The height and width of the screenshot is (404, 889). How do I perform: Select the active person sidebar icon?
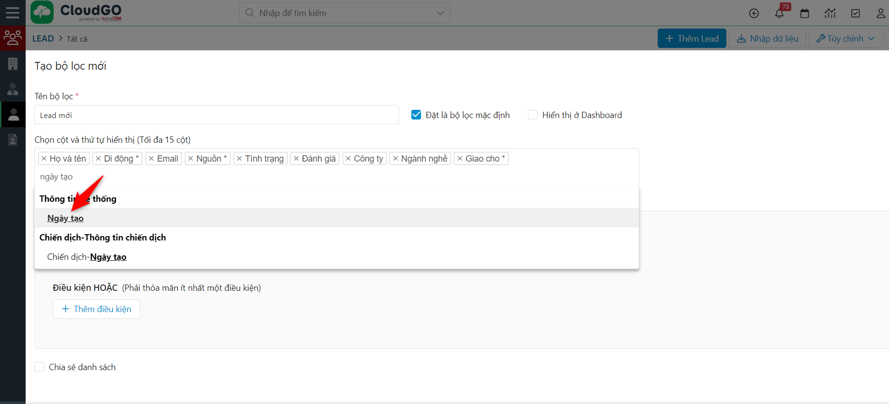(14, 115)
